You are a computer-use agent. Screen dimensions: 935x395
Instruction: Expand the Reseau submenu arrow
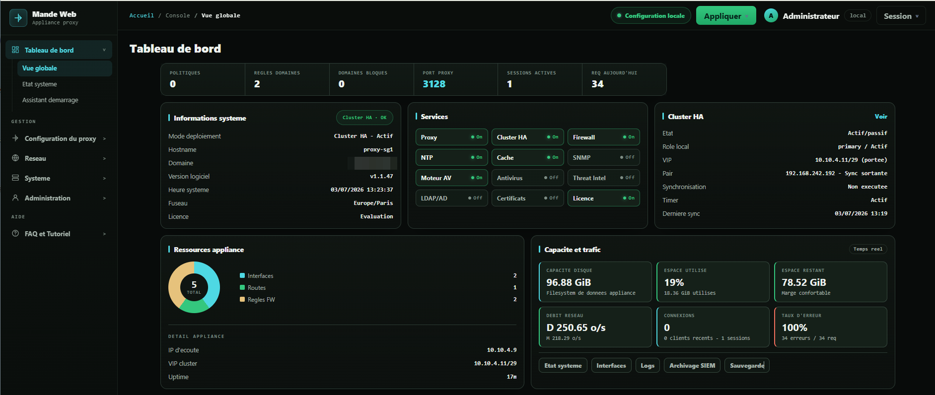[104, 159]
